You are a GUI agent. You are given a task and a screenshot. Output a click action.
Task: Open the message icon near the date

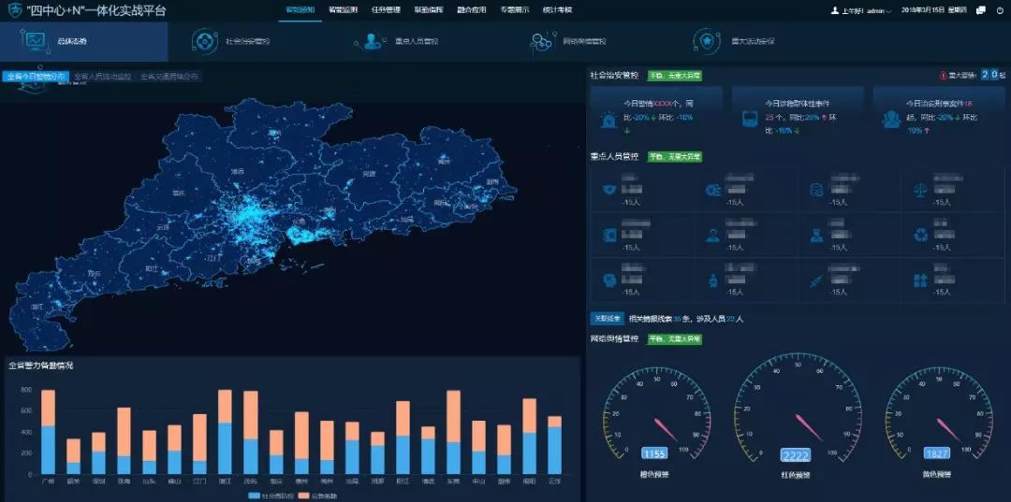(x=980, y=10)
